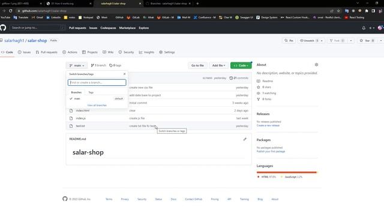Click View all branches link

coord(97,106)
